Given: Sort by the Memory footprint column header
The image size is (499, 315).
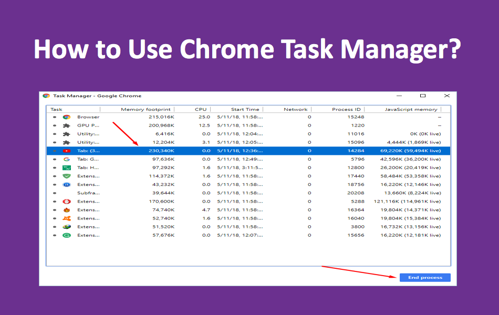Looking at the screenshot, I should [145, 109].
